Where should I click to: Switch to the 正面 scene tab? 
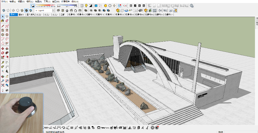[62, 14]
